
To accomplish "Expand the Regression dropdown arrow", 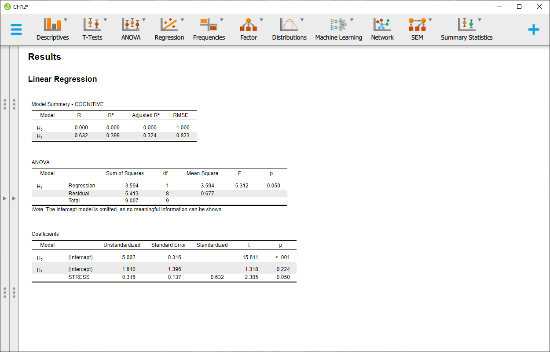I will 182,19.
